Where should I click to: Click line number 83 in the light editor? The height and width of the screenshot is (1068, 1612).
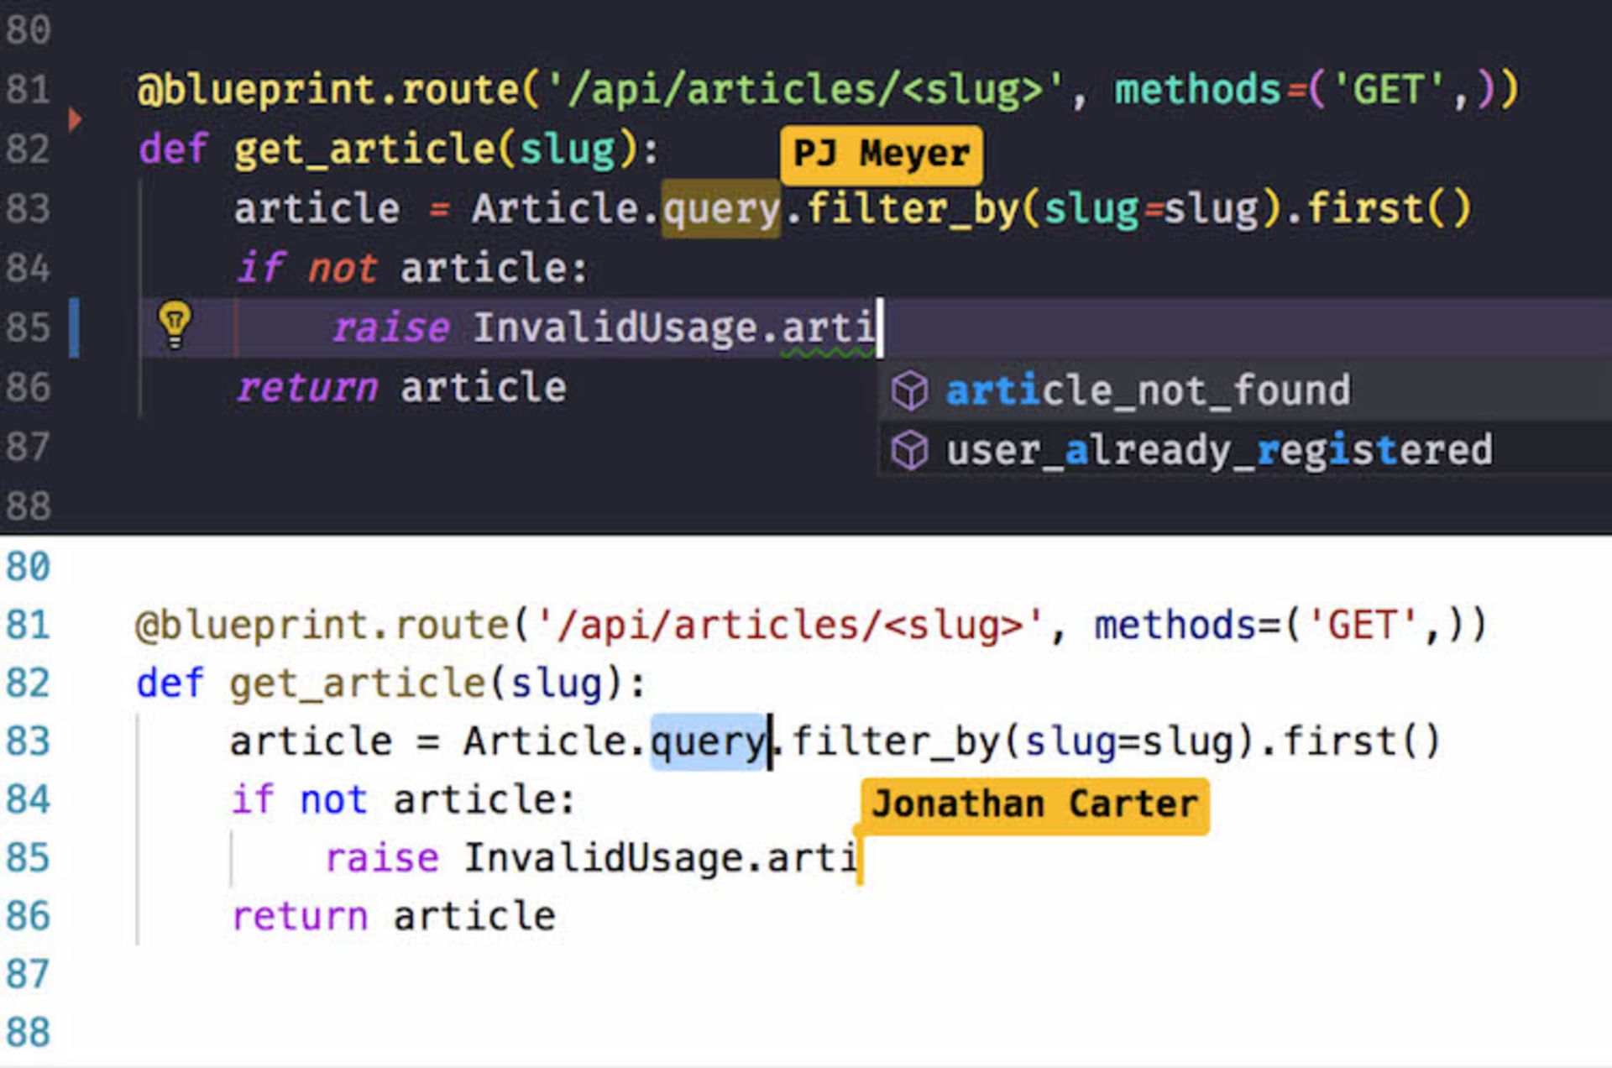click(28, 742)
